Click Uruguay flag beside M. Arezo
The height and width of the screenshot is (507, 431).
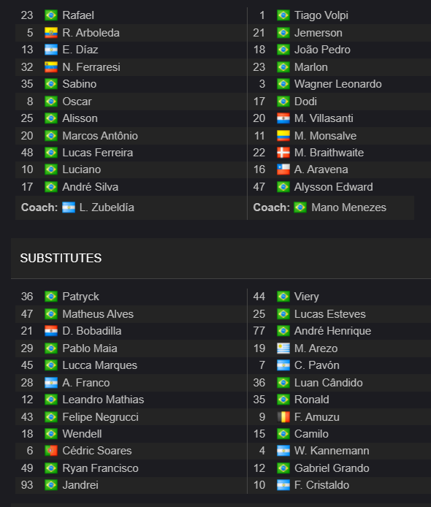[283, 348]
